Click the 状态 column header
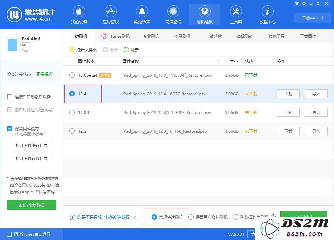Image resolution: width=334 pixels, height=240 pixels. pyautogui.click(x=249, y=61)
